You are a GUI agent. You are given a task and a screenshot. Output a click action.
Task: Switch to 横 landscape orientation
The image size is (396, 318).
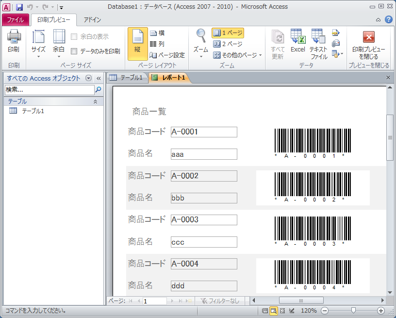(x=157, y=33)
